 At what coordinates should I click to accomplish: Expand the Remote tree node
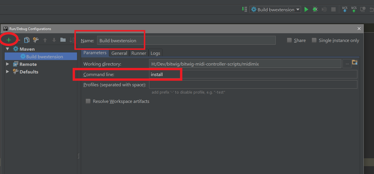(8, 64)
